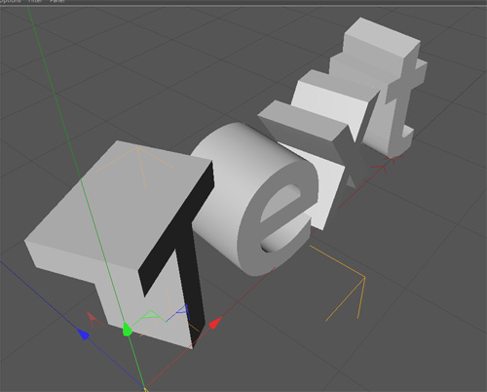The height and width of the screenshot is (392, 487).
Task: Click the blue Z-axis arrow handle
Action: (x=83, y=334)
